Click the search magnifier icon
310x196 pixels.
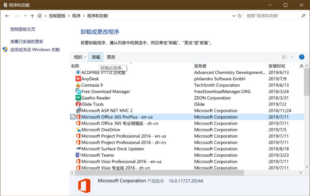click(x=303, y=16)
